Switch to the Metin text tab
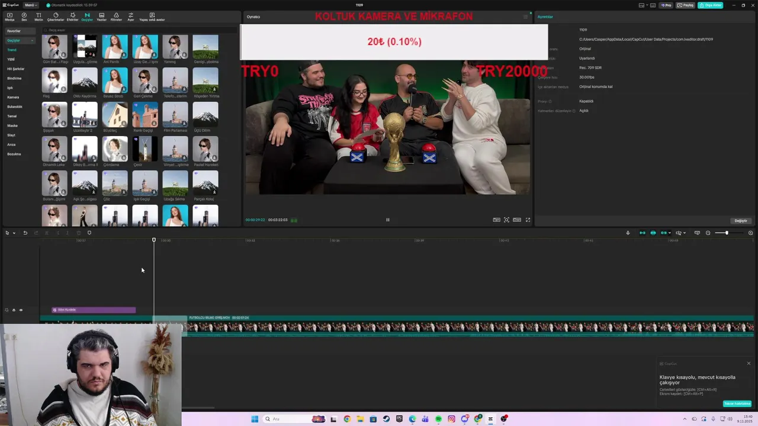The width and height of the screenshot is (758, 426). click(x=38, y=17)
